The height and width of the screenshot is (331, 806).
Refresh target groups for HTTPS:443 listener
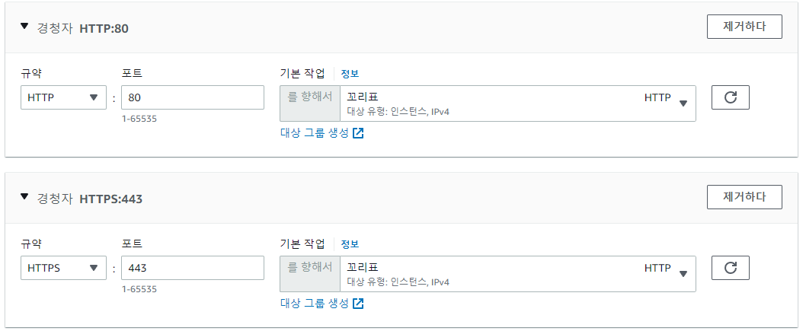click(730, 268)
